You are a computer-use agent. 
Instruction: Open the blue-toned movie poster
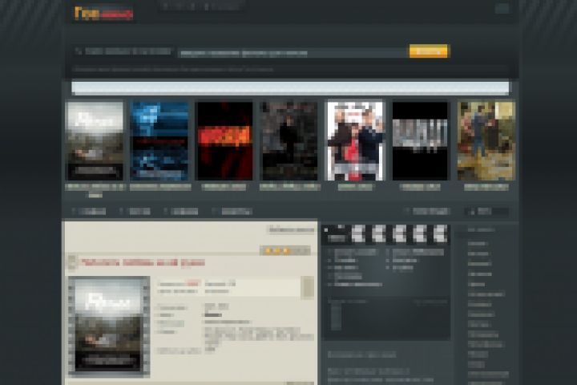coord(160,141)
